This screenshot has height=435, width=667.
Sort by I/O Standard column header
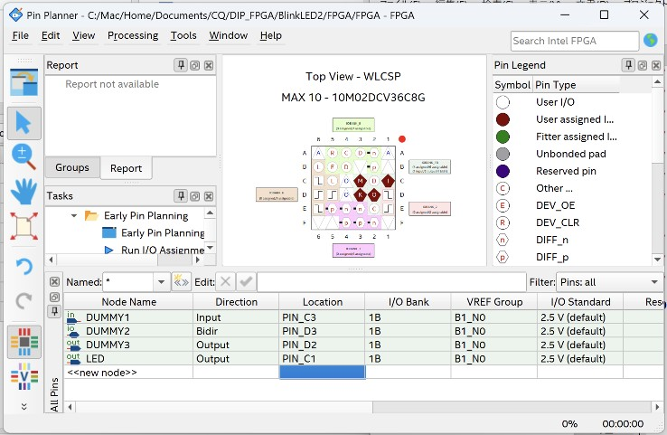[580, 302]
